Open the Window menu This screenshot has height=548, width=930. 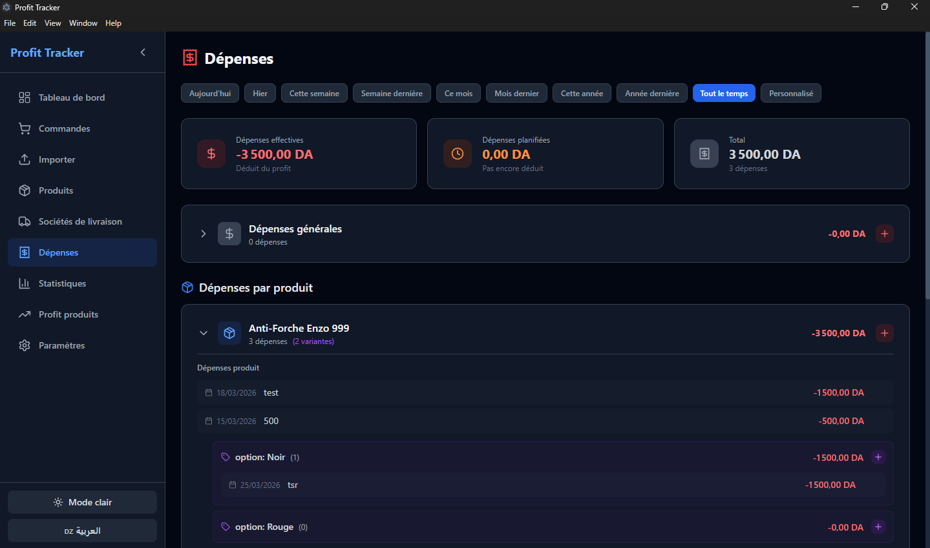83,23
